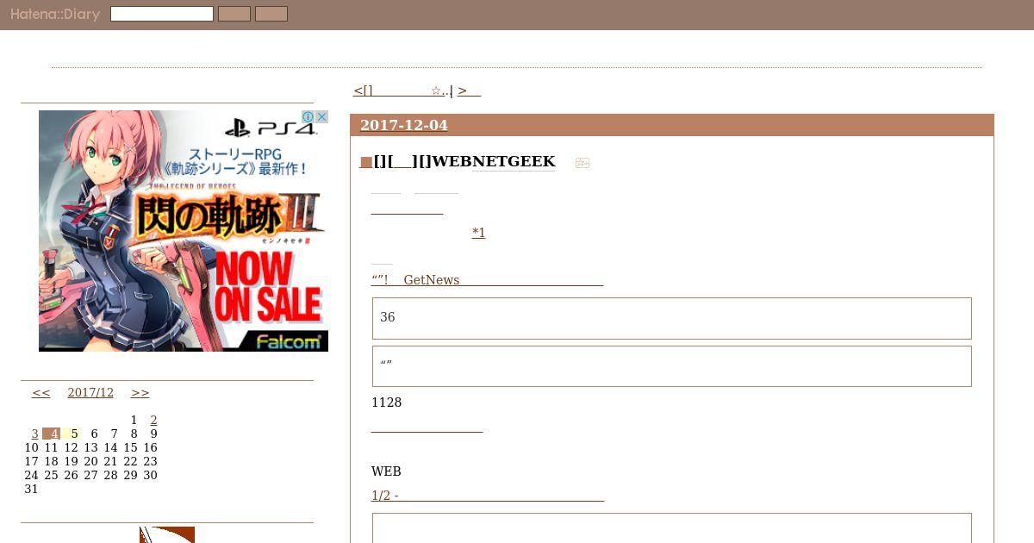Click the ad info 'i' icon

click(x=308, y=116)
